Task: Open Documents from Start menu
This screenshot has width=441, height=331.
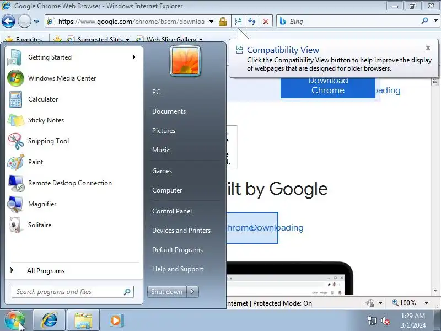Action: point(169,111)
